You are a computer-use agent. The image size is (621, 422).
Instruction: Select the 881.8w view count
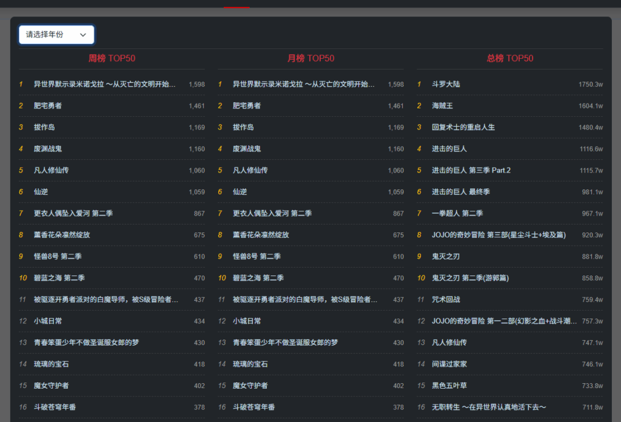tap(592, 257)
